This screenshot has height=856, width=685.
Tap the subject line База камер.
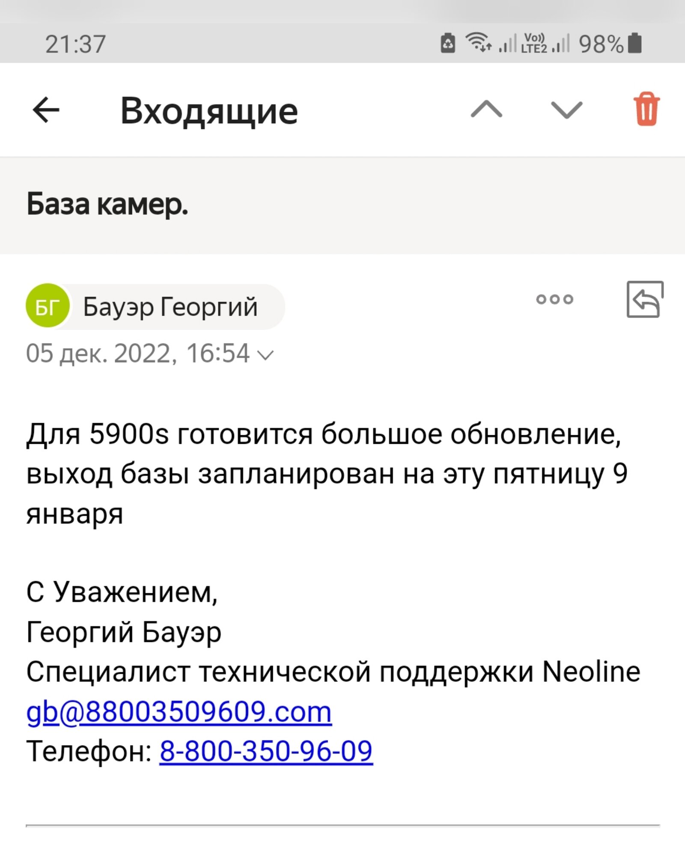pyautogui.click(x=107, y=204)
